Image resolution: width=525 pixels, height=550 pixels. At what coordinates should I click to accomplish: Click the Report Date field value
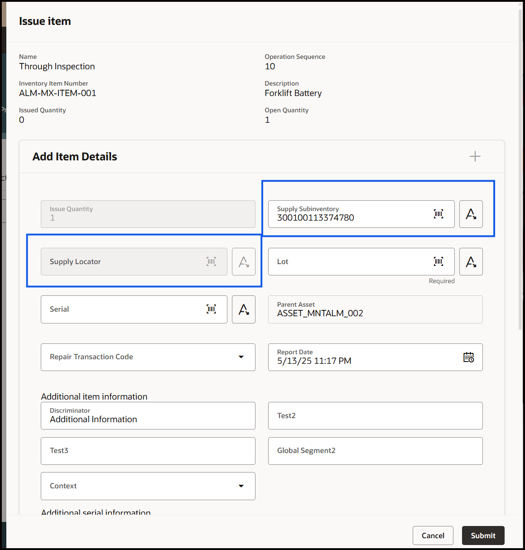coord(314,361)
